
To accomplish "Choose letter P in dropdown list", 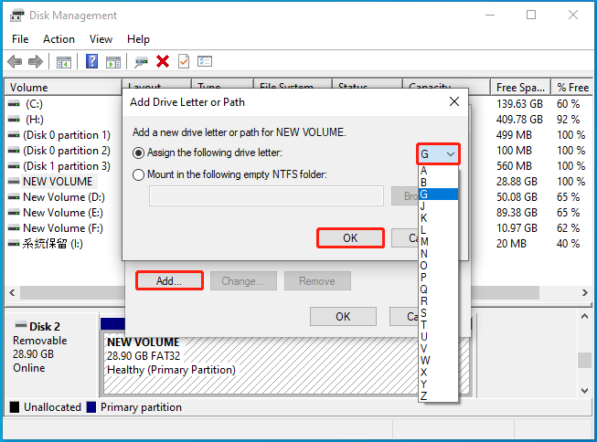I will (x=438, y=278).
